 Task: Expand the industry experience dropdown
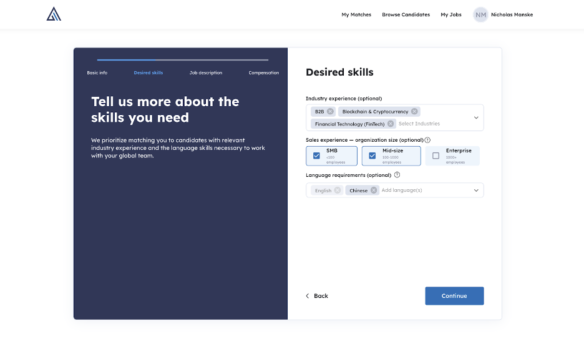tap(476, 117)
